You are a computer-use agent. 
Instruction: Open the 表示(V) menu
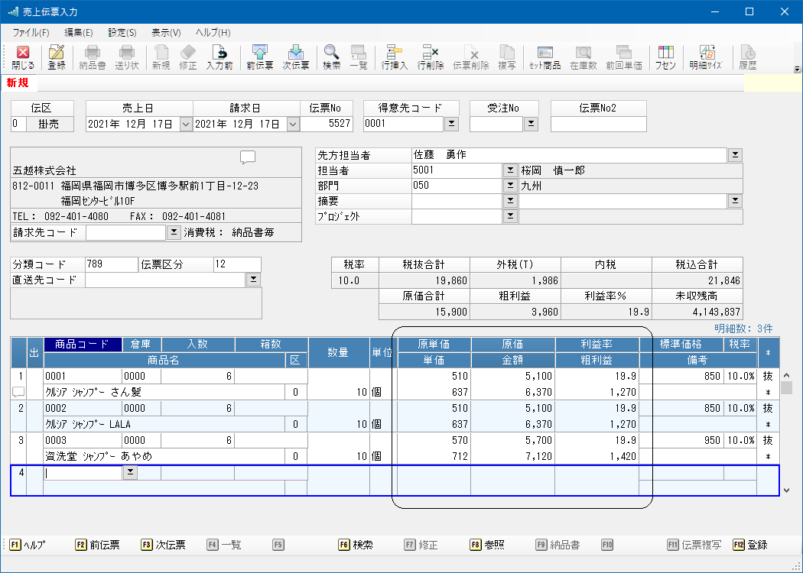[x=166, y=33]
